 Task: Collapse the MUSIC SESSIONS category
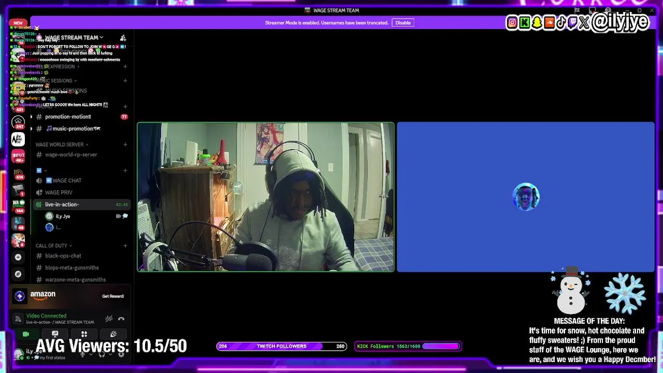coord(56,80)
